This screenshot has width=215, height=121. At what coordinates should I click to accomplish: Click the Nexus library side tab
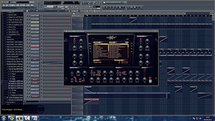[x=90, y=43]
